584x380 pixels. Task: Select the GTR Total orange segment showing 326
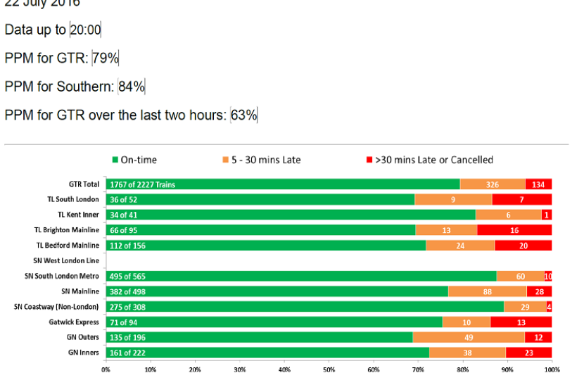(x=493, y=184)
